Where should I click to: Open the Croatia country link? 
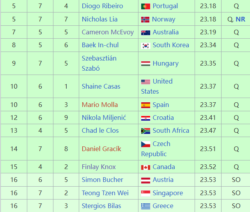[x=163, y=118]
